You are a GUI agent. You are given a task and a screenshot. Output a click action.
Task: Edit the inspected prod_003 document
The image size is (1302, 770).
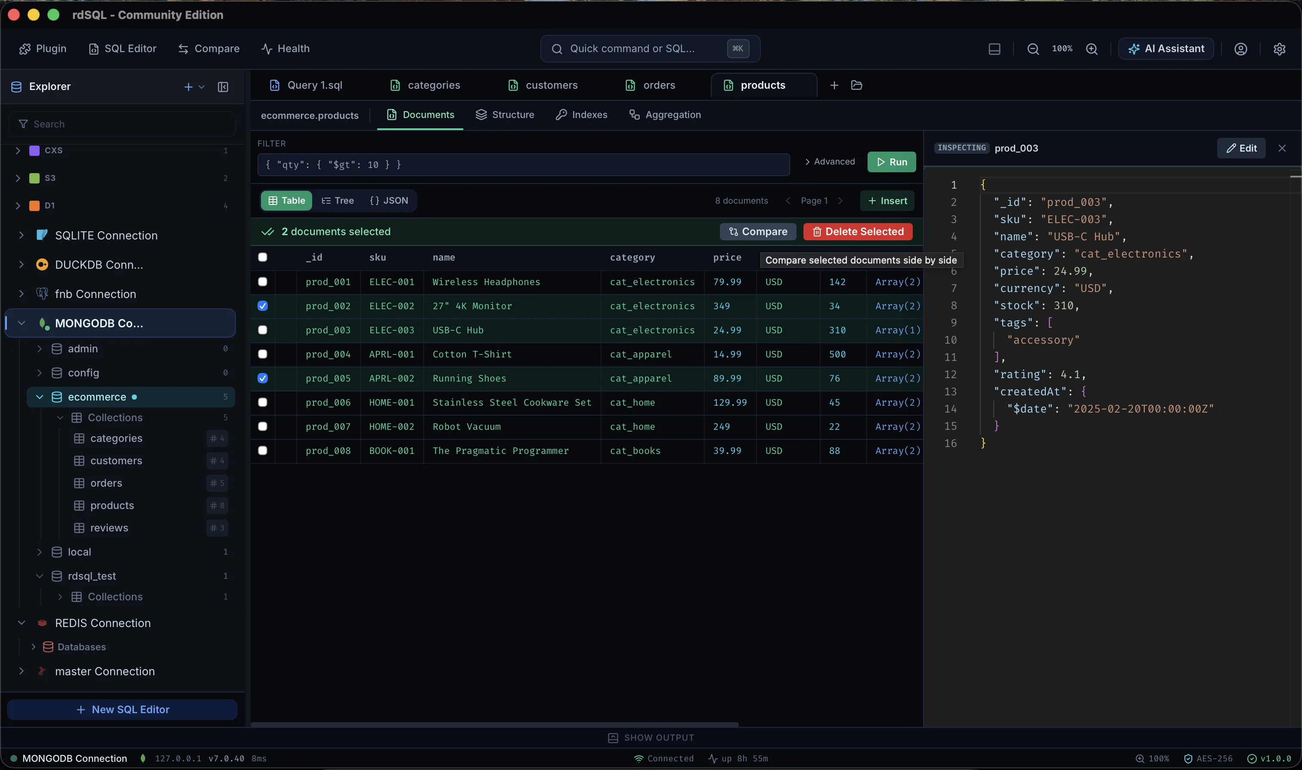point(1241,149)
